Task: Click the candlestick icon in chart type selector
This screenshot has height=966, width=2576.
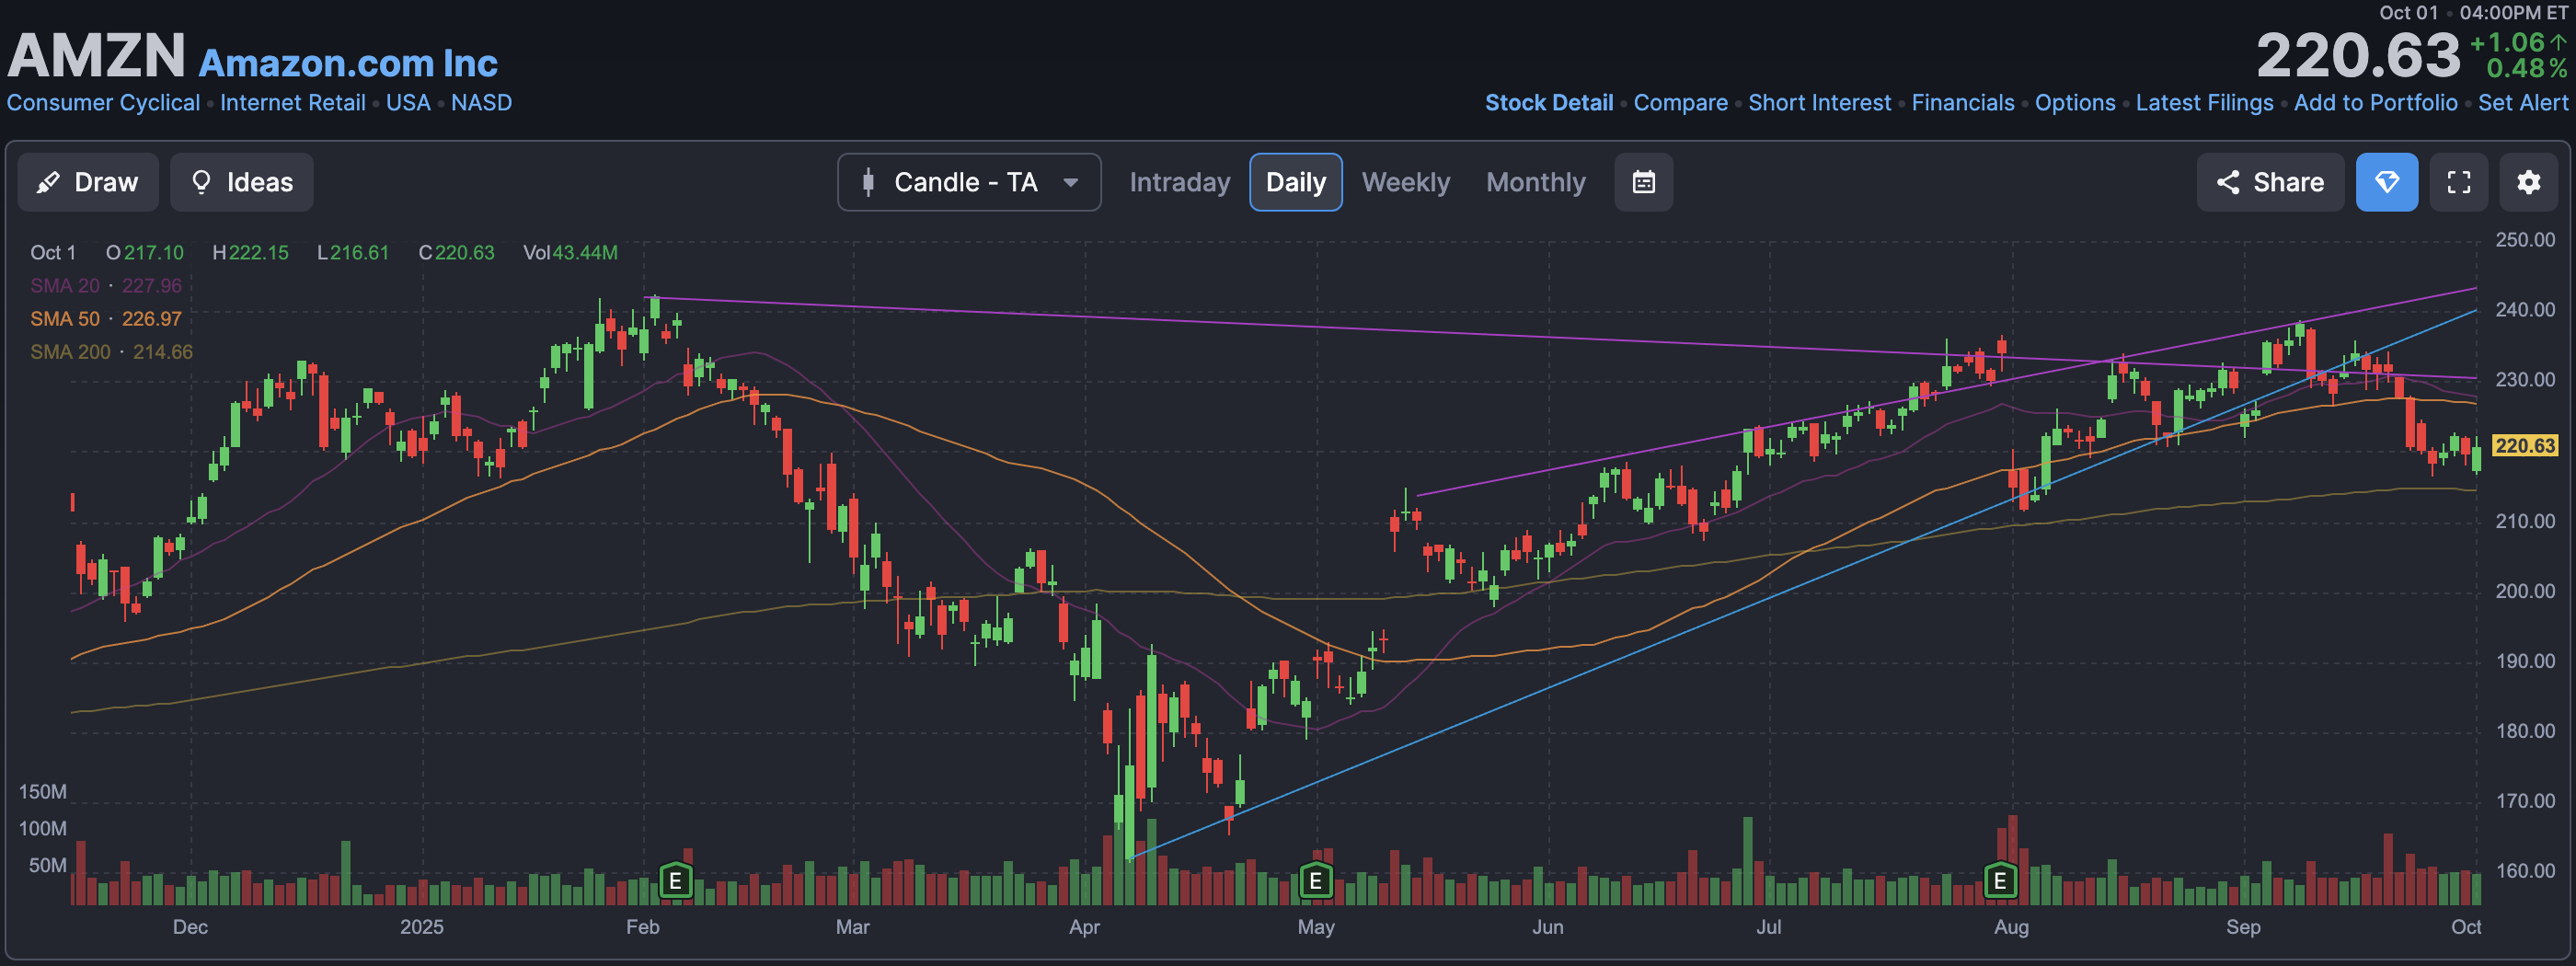Action: pyautogui.click(x=868, y=182)
